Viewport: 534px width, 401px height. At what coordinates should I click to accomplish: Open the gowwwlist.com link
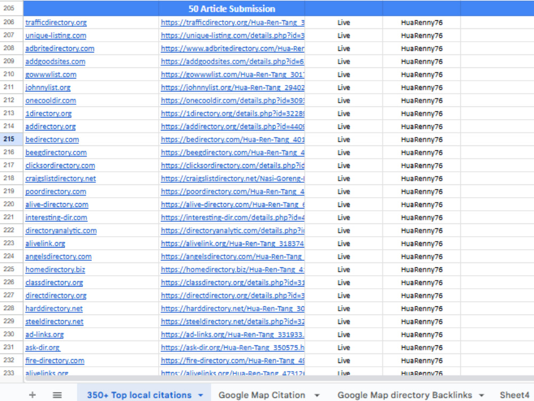click(51, 74)
